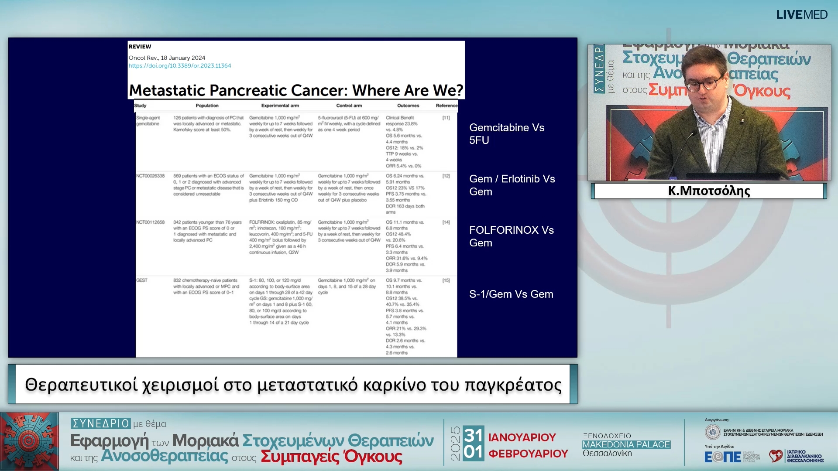The width and height of the screenshot is (838, 471).
Task: Open the doi.org article link
Action: click(x=179, y=66)
